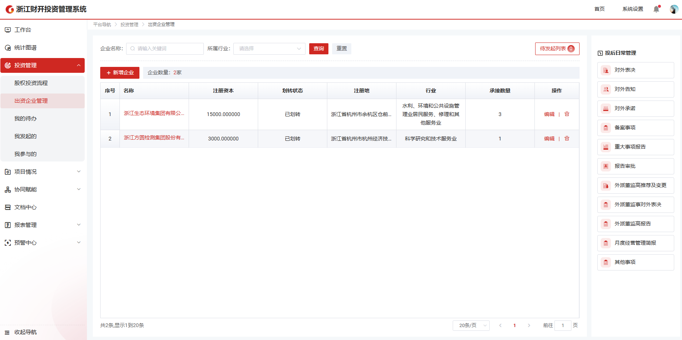The height and width of the screenshot is (340, 682).
Task: Go to previous page arrow
Action: click(500, 326)
